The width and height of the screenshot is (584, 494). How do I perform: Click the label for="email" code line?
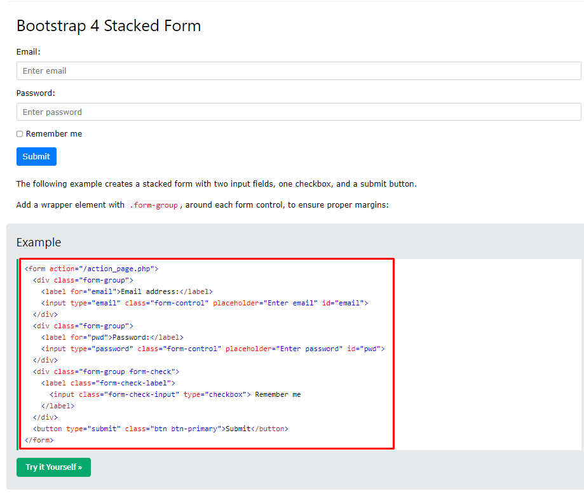click(127, 291)
